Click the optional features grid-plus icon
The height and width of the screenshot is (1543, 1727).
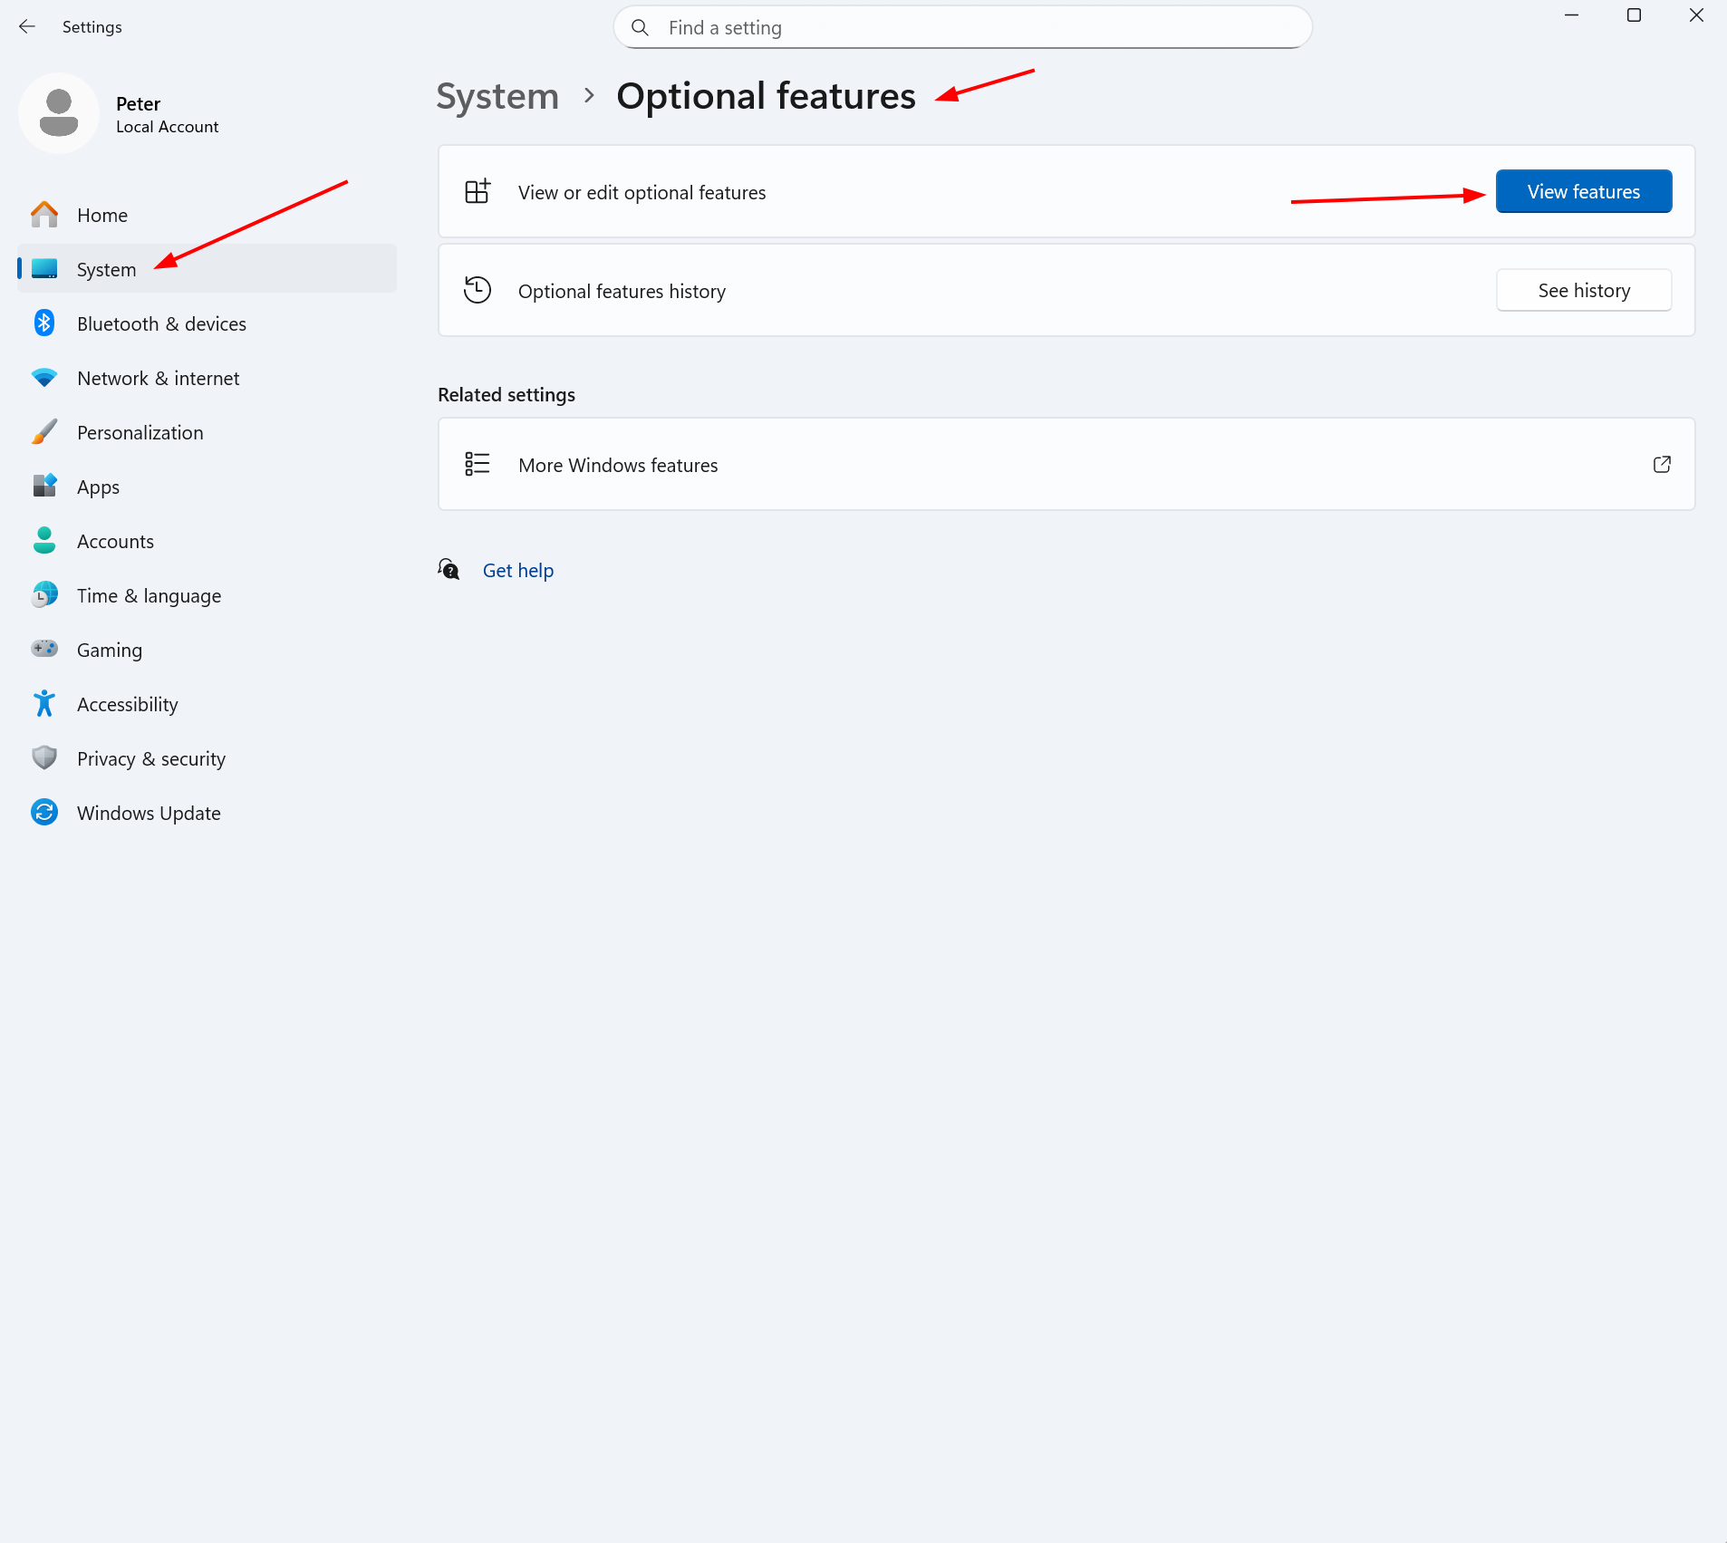click(x=478, y=191)
